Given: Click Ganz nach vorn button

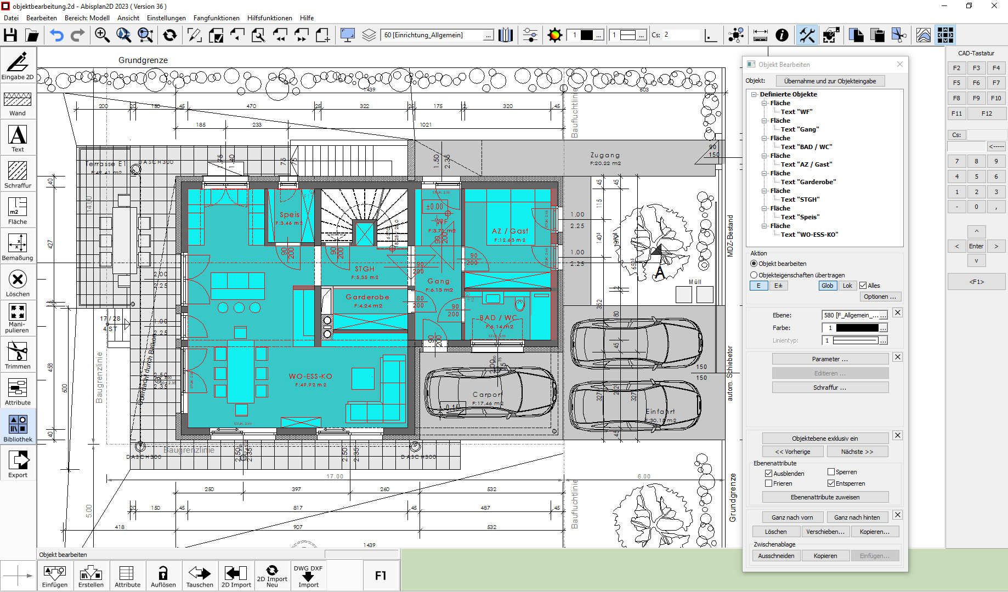Looking at the screenshot, I should (792, 517).
